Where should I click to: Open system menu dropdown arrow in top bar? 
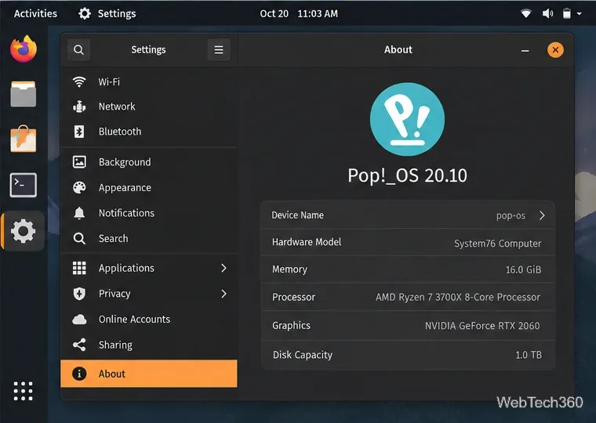pyautogui.click(x=580, y=13)
